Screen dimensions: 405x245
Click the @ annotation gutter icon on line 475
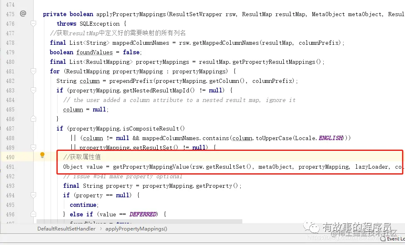point(23,13)
